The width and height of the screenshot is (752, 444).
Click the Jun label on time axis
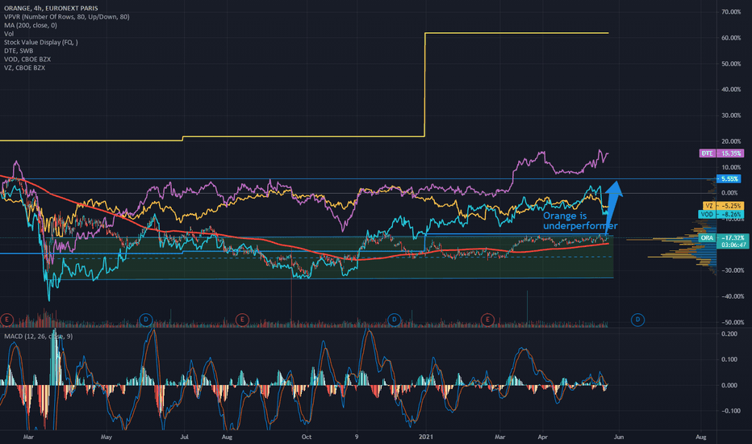coord(619,437)
